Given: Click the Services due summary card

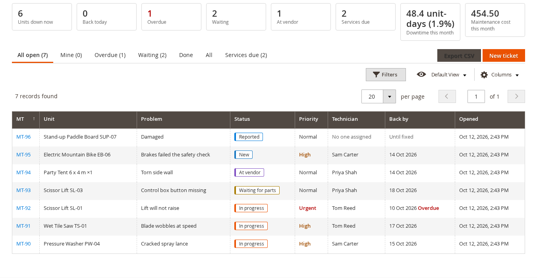Looking at the screenshot, I should click(x=365, y=17).
